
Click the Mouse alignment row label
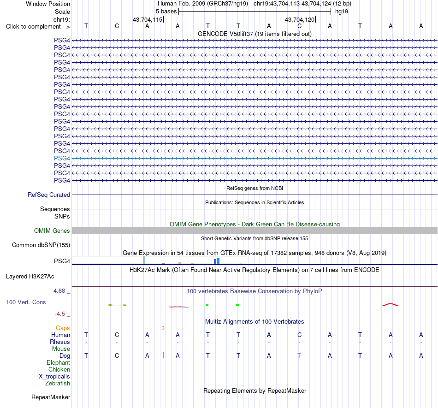coord(61,349)
